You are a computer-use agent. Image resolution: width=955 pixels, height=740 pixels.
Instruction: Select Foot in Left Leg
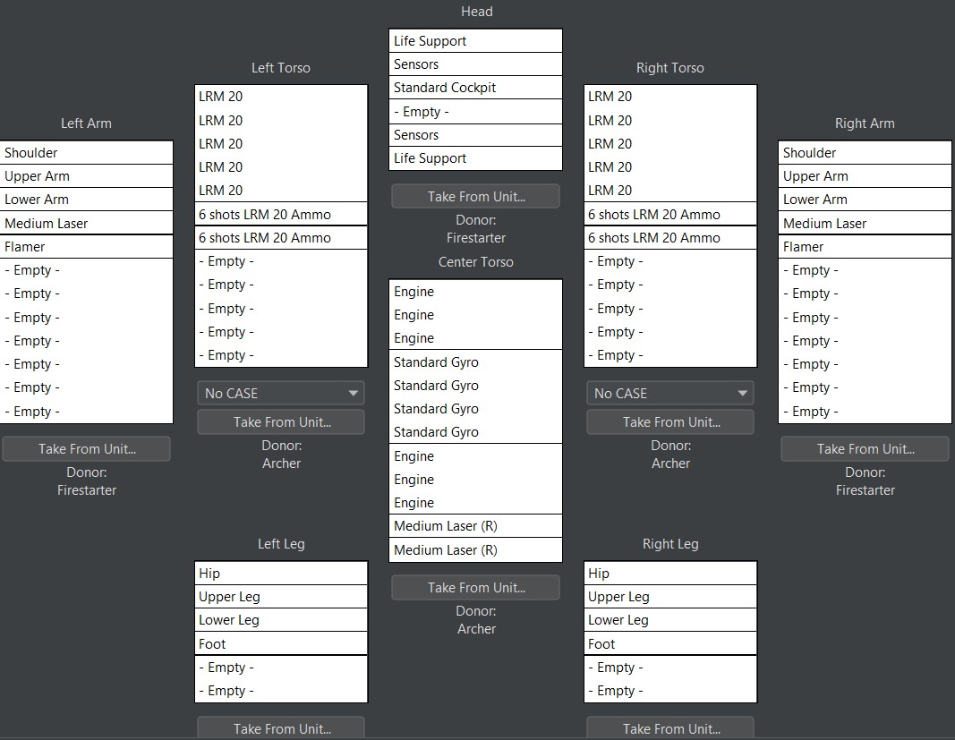281,643
